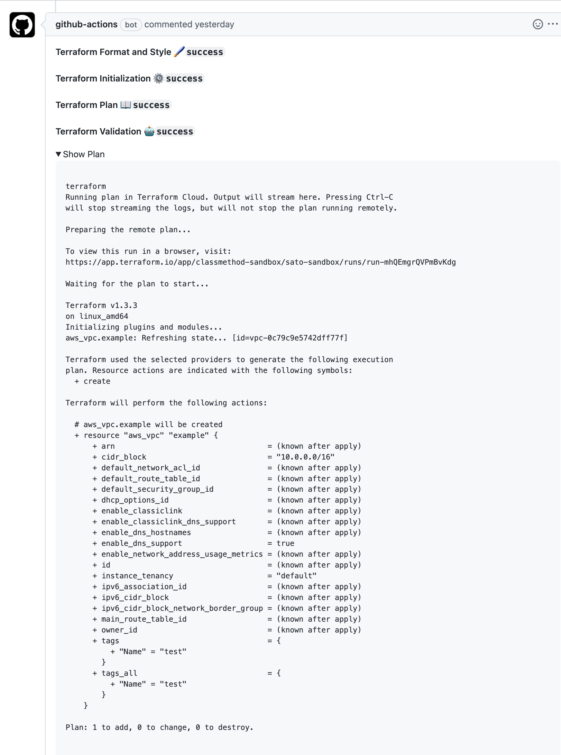
Task: Open the 'commented yesterday' permalink
Action: [189, 24]
